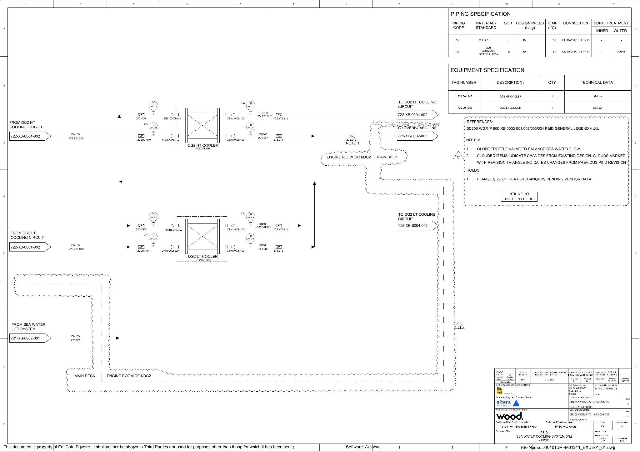Select temperature indicator TI 084.916
The height and width of the screenshot is (452, 640).
pos(251,216)
